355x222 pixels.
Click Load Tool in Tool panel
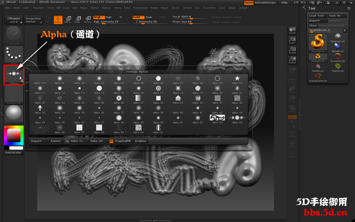pyautogui.click(x=318, y=15)
